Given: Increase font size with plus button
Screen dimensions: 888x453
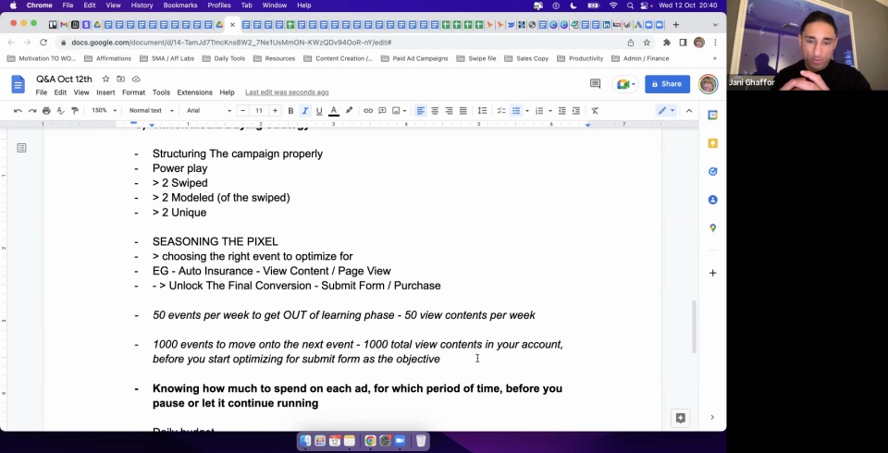Looking at the screenshot, I should (x=276, y=110).
